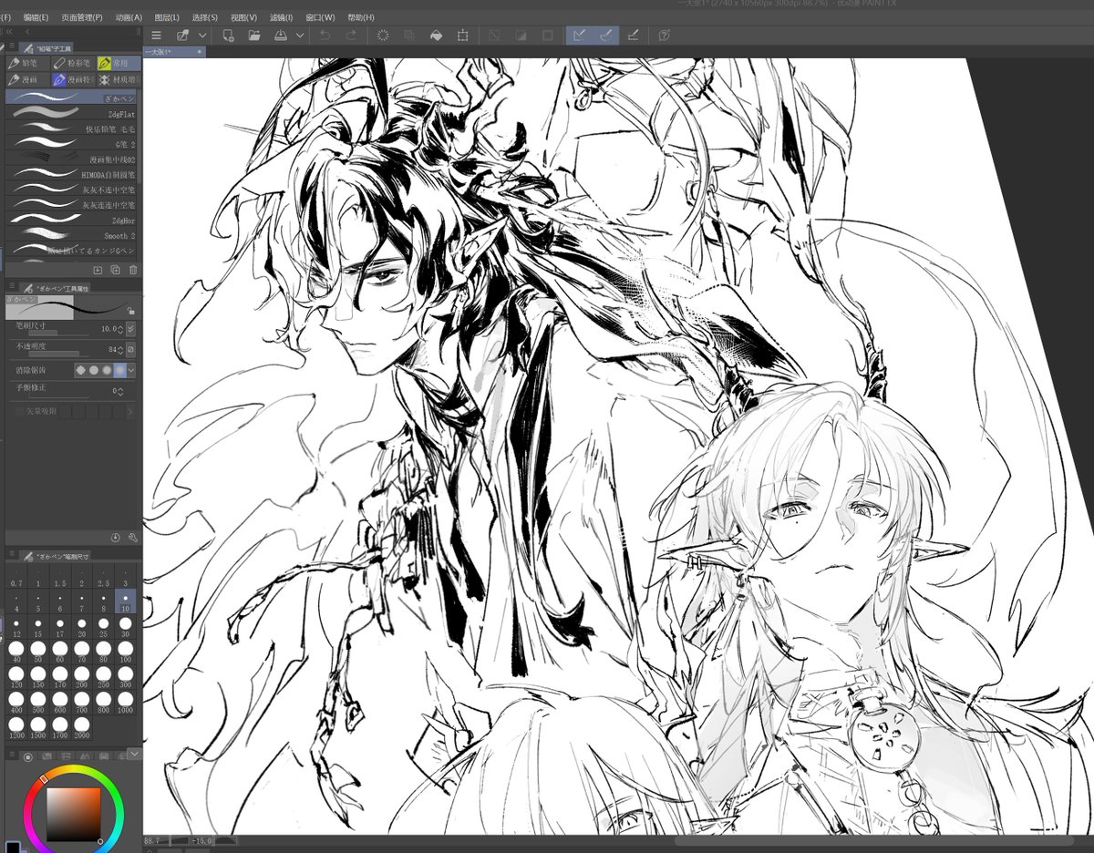The height and width of the screenshot is (853, 1094).
Task: Toggle Snap to Ruler in command bar
Action: click(578, 36)
